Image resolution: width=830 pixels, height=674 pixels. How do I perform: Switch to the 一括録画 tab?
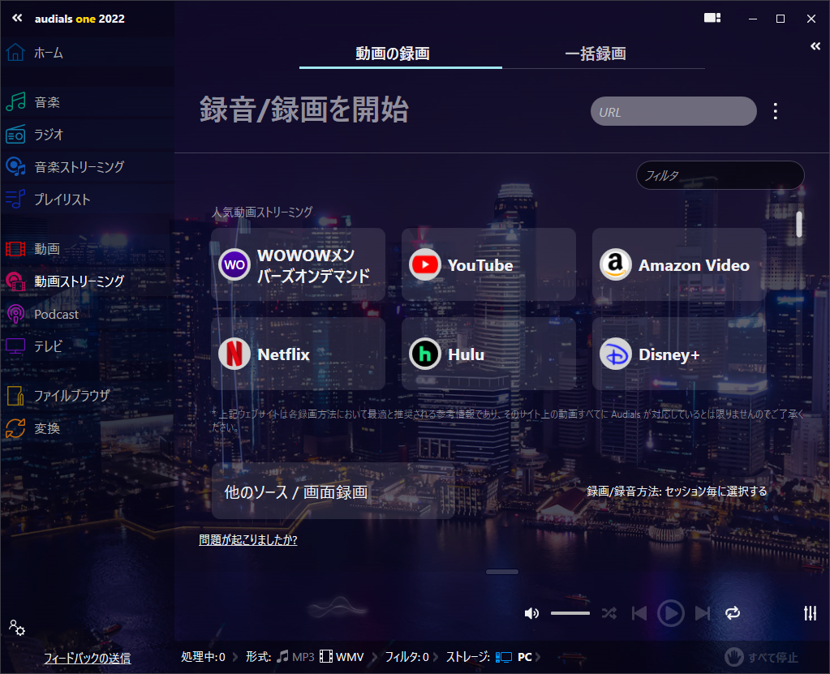tap(596, 54)
